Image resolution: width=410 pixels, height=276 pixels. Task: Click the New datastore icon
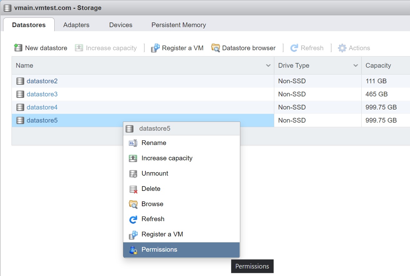pos(18,48)
